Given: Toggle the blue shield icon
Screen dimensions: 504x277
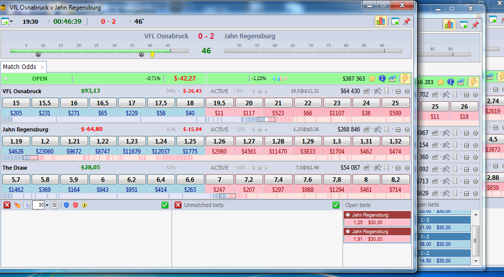Looking at the screenshot, I should (66, 205).
